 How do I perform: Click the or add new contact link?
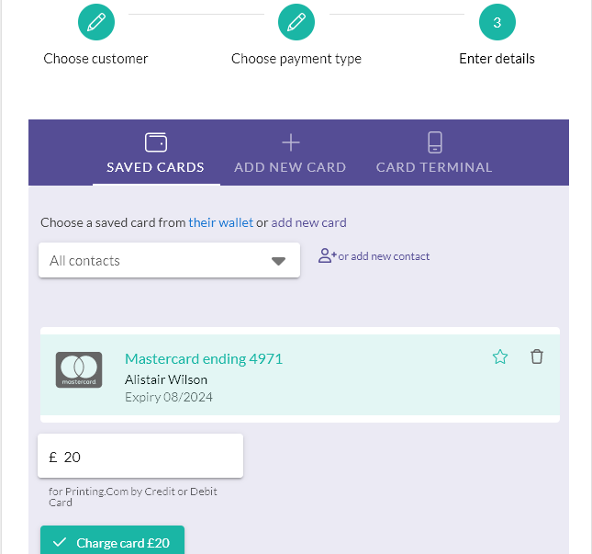tap(384, 256)
